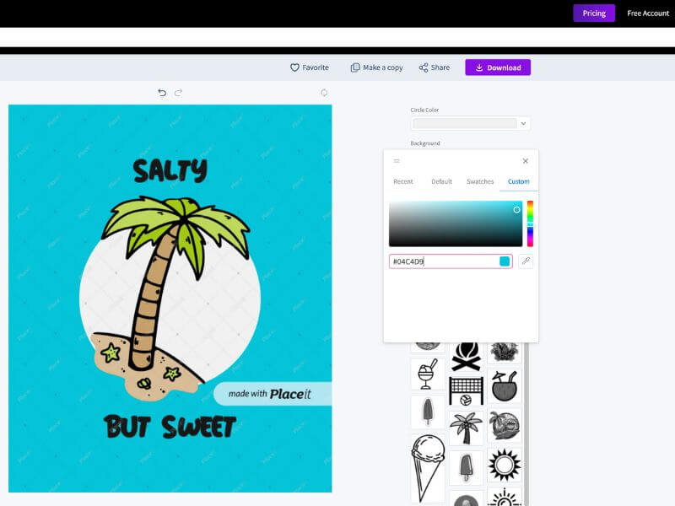The width and height of the screenshot is (675, 506).
Task: Click the hex color input #04C4D9
Action: pyautogui.click(x=451, y=261)
